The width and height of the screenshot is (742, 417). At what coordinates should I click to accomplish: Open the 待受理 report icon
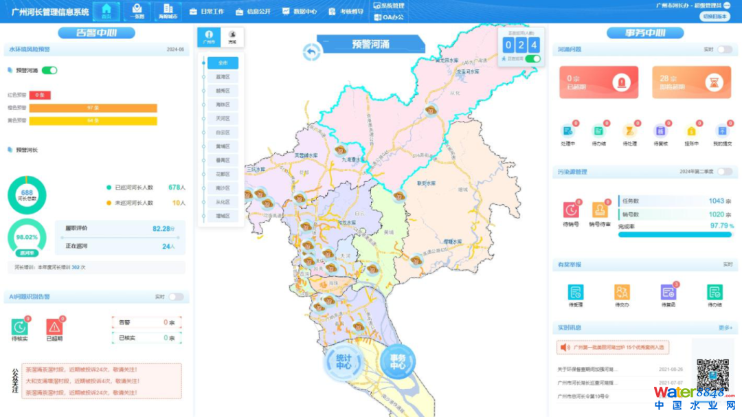(575, 293)
